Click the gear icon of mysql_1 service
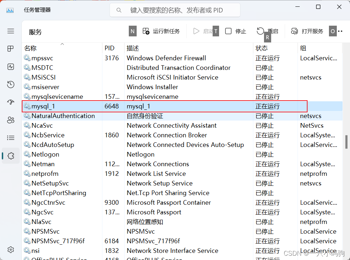This screenshot has width=350, height=260. click(x=27, y=106)
